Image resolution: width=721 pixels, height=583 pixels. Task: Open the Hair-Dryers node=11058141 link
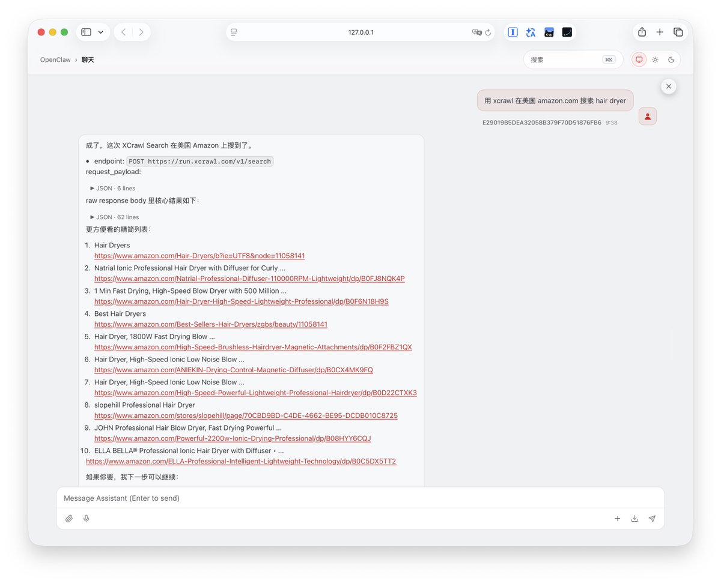tap(199, 256)
